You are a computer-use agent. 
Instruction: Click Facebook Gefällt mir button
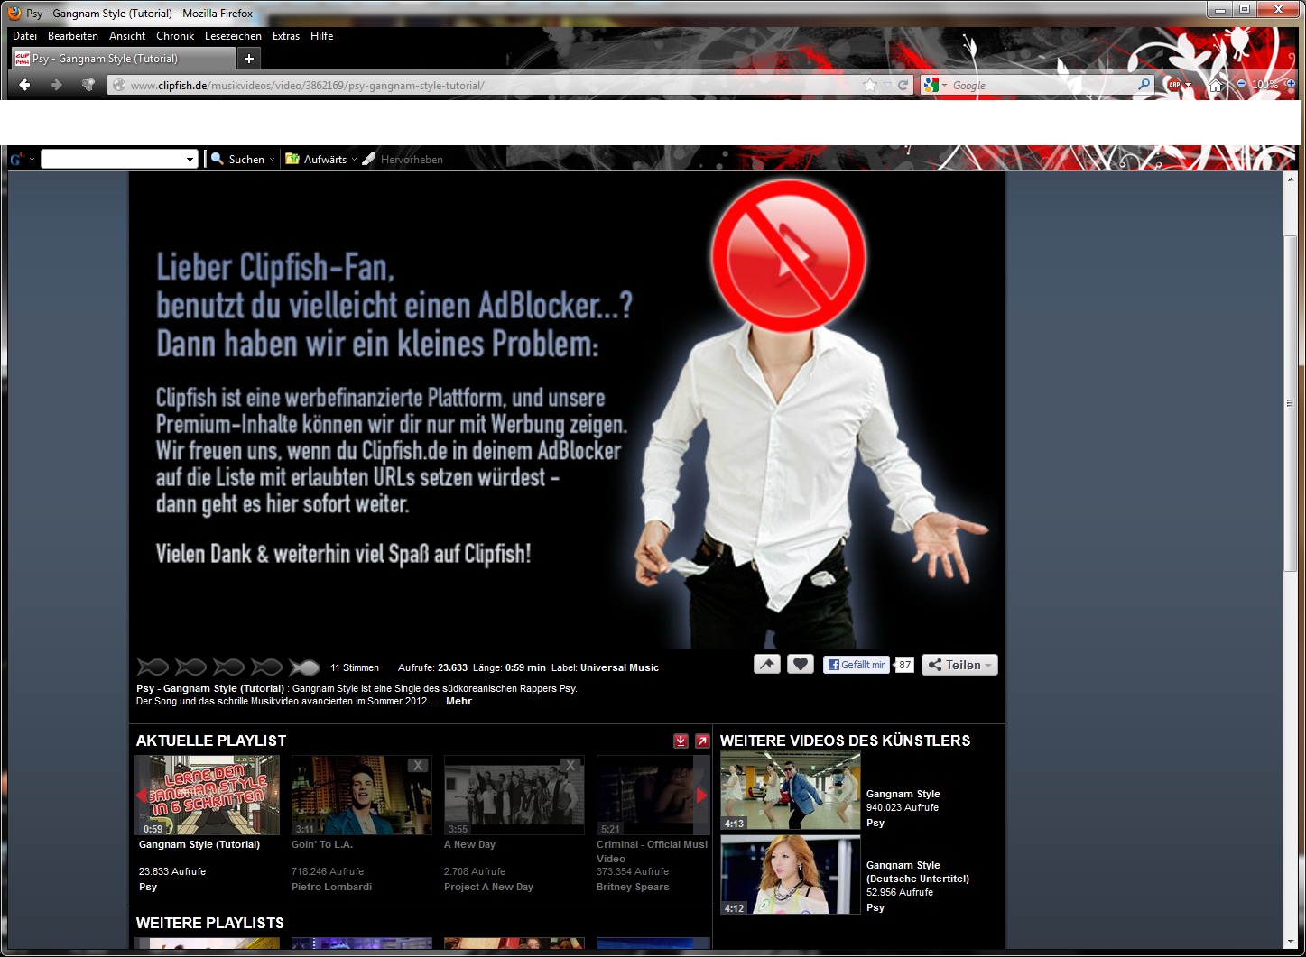[856, 665]
